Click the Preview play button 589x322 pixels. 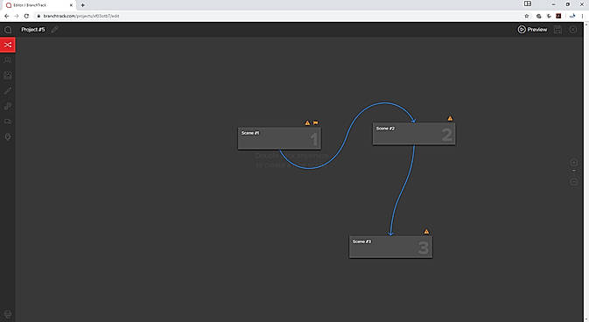tap(532, 29)
